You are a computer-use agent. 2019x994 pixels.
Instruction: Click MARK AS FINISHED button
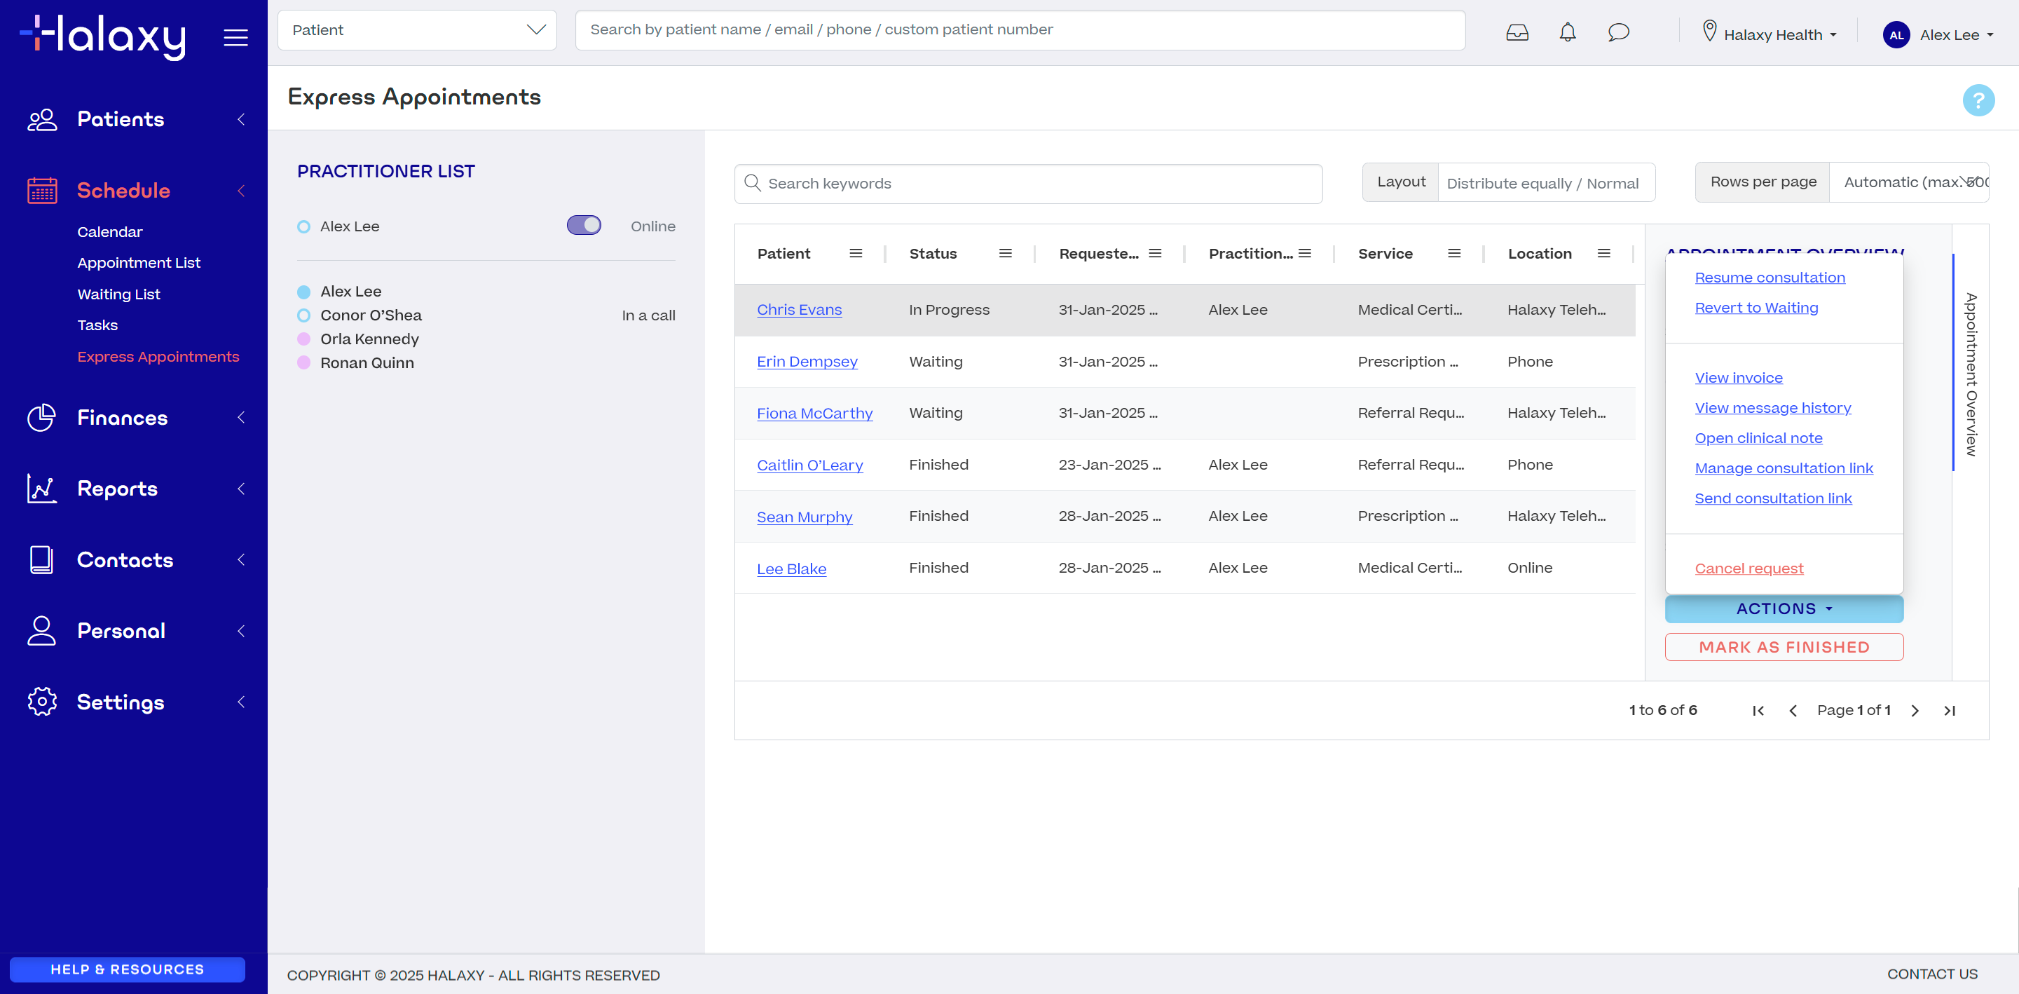tap(1783, 647)
